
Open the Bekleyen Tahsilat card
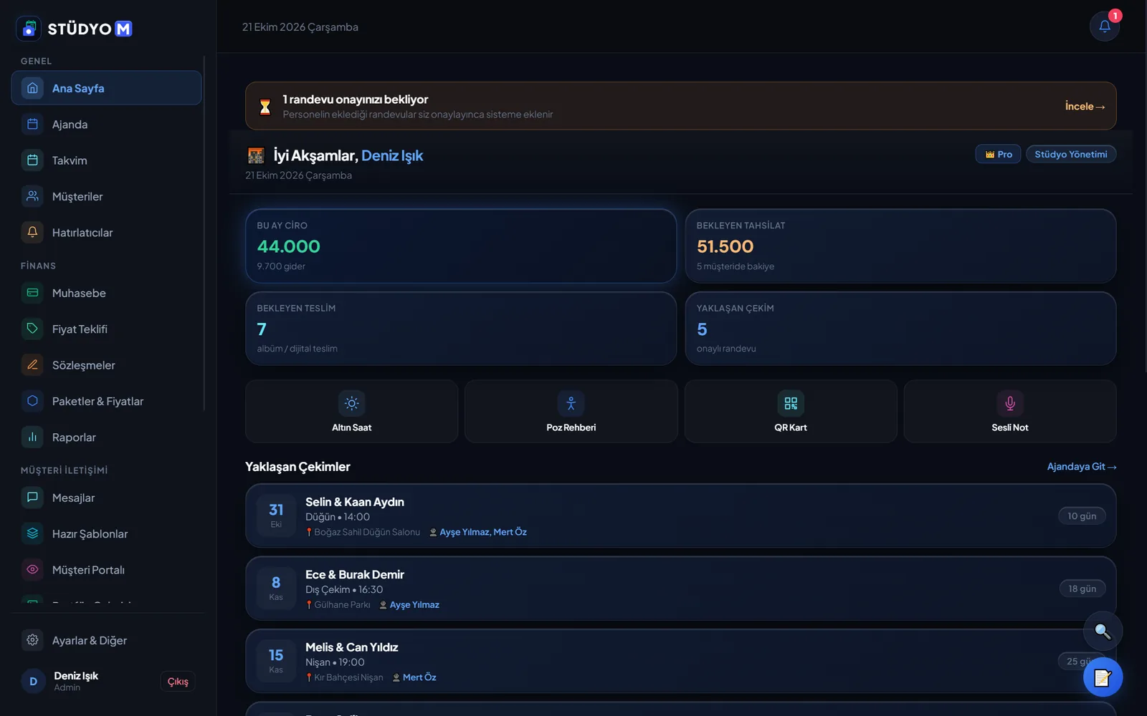[x=900, y=246]
